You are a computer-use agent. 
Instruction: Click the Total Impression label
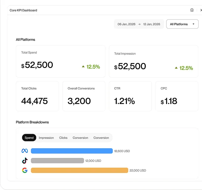coord(125,54)
